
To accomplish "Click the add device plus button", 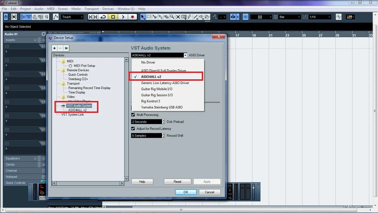I will click(x=54, y=48).
